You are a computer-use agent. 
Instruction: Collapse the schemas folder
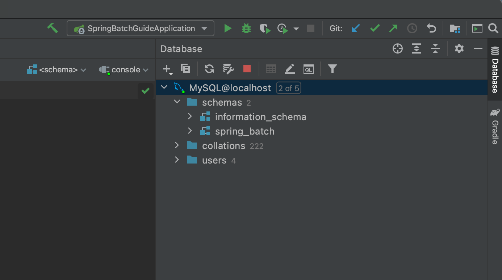tap(177, 102)
